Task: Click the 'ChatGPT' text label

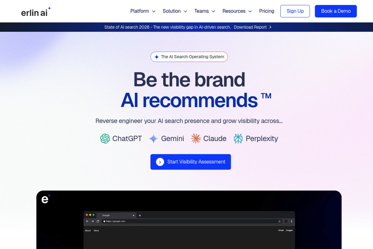Action: 127,138
